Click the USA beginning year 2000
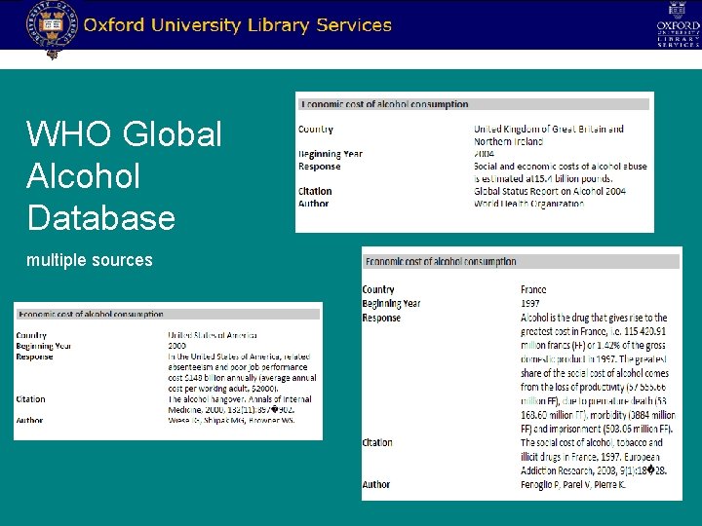The image size is (702, 526). [176, 346]
